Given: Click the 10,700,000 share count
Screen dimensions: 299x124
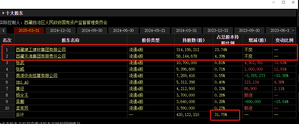Looking at the screenshot, I should coord(187,63).
